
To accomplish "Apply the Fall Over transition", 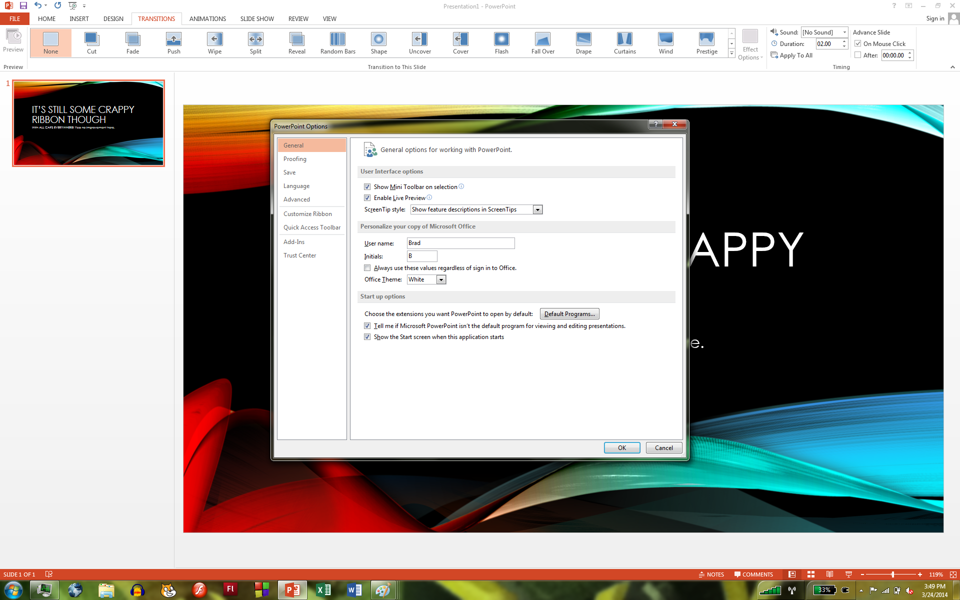I will point(542,42).
